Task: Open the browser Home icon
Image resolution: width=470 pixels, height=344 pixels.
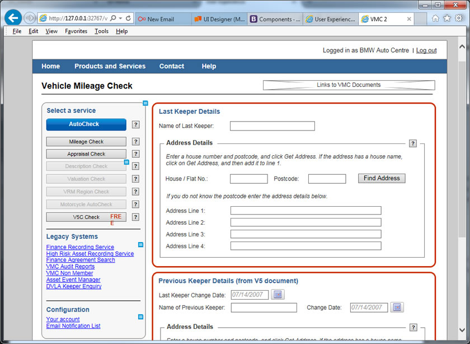Action: [x=435, y=18]
